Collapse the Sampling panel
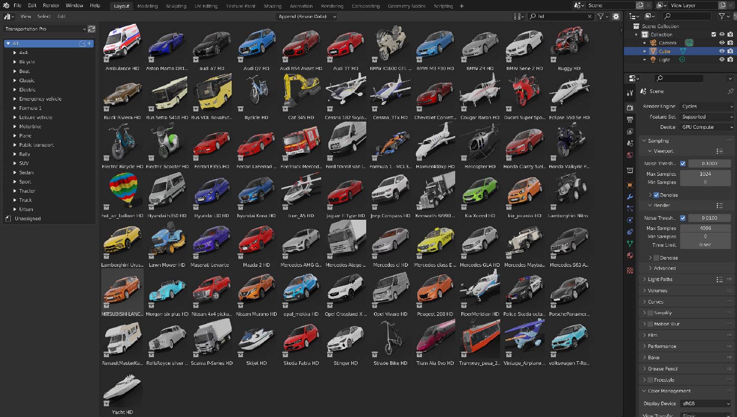Image resolution: width=737 pixels, height=417 pixels. pyautogui.click(x=644, y=141)
